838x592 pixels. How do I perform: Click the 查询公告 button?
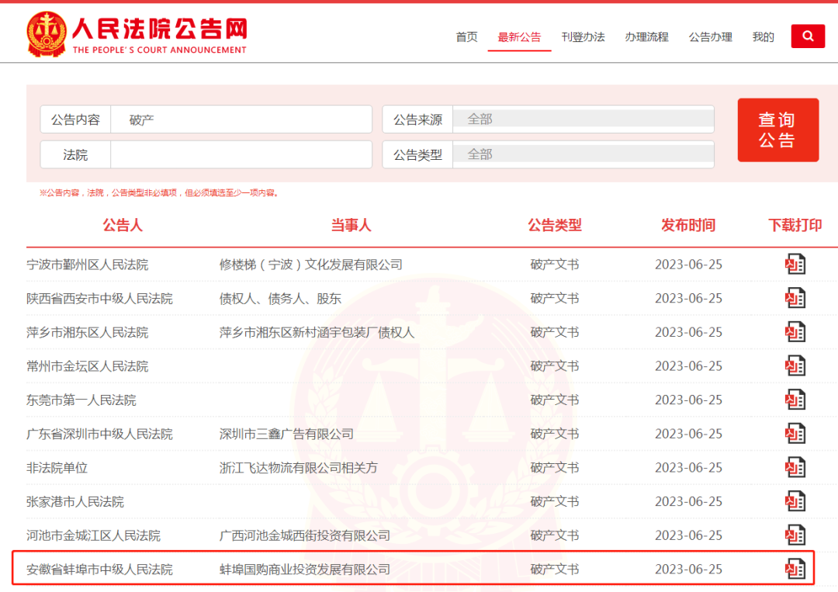click(x=778, y=130)
